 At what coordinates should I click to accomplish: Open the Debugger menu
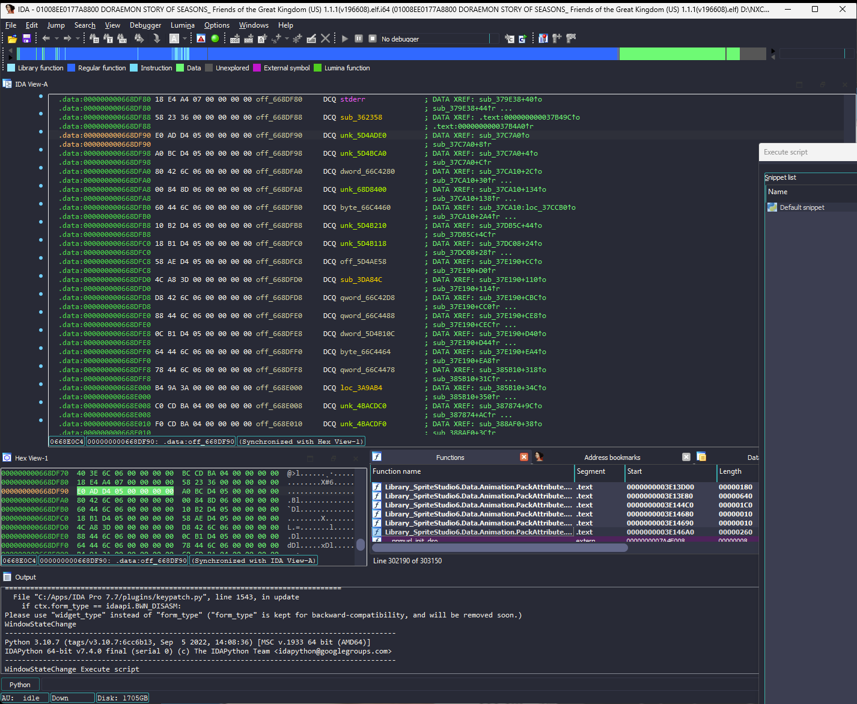tap(145, 25)
